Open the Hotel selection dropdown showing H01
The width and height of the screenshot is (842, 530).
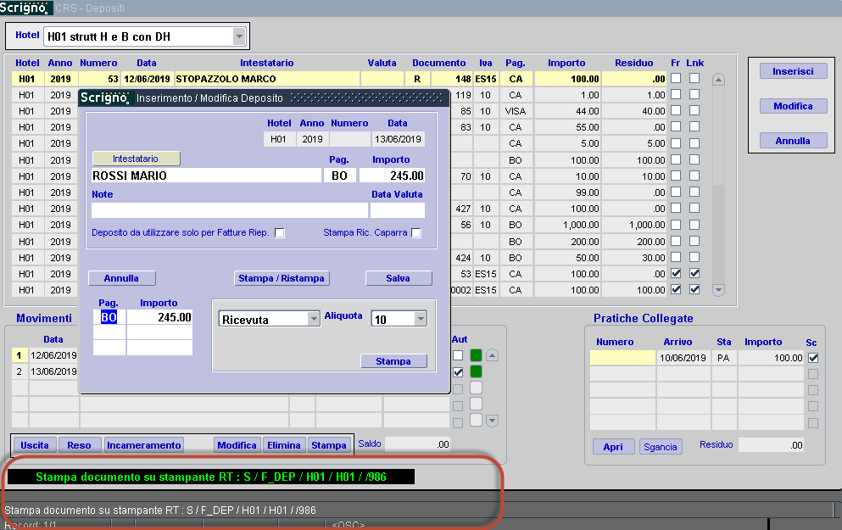click(x=238, y=36)
